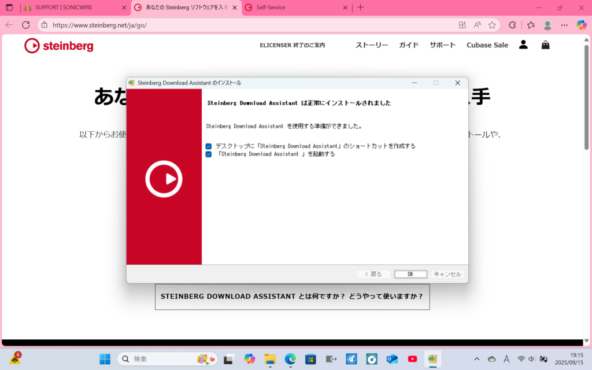592x370 pixels.
Task: Click the Steinberg logo in site header
Action: (58, 46)
